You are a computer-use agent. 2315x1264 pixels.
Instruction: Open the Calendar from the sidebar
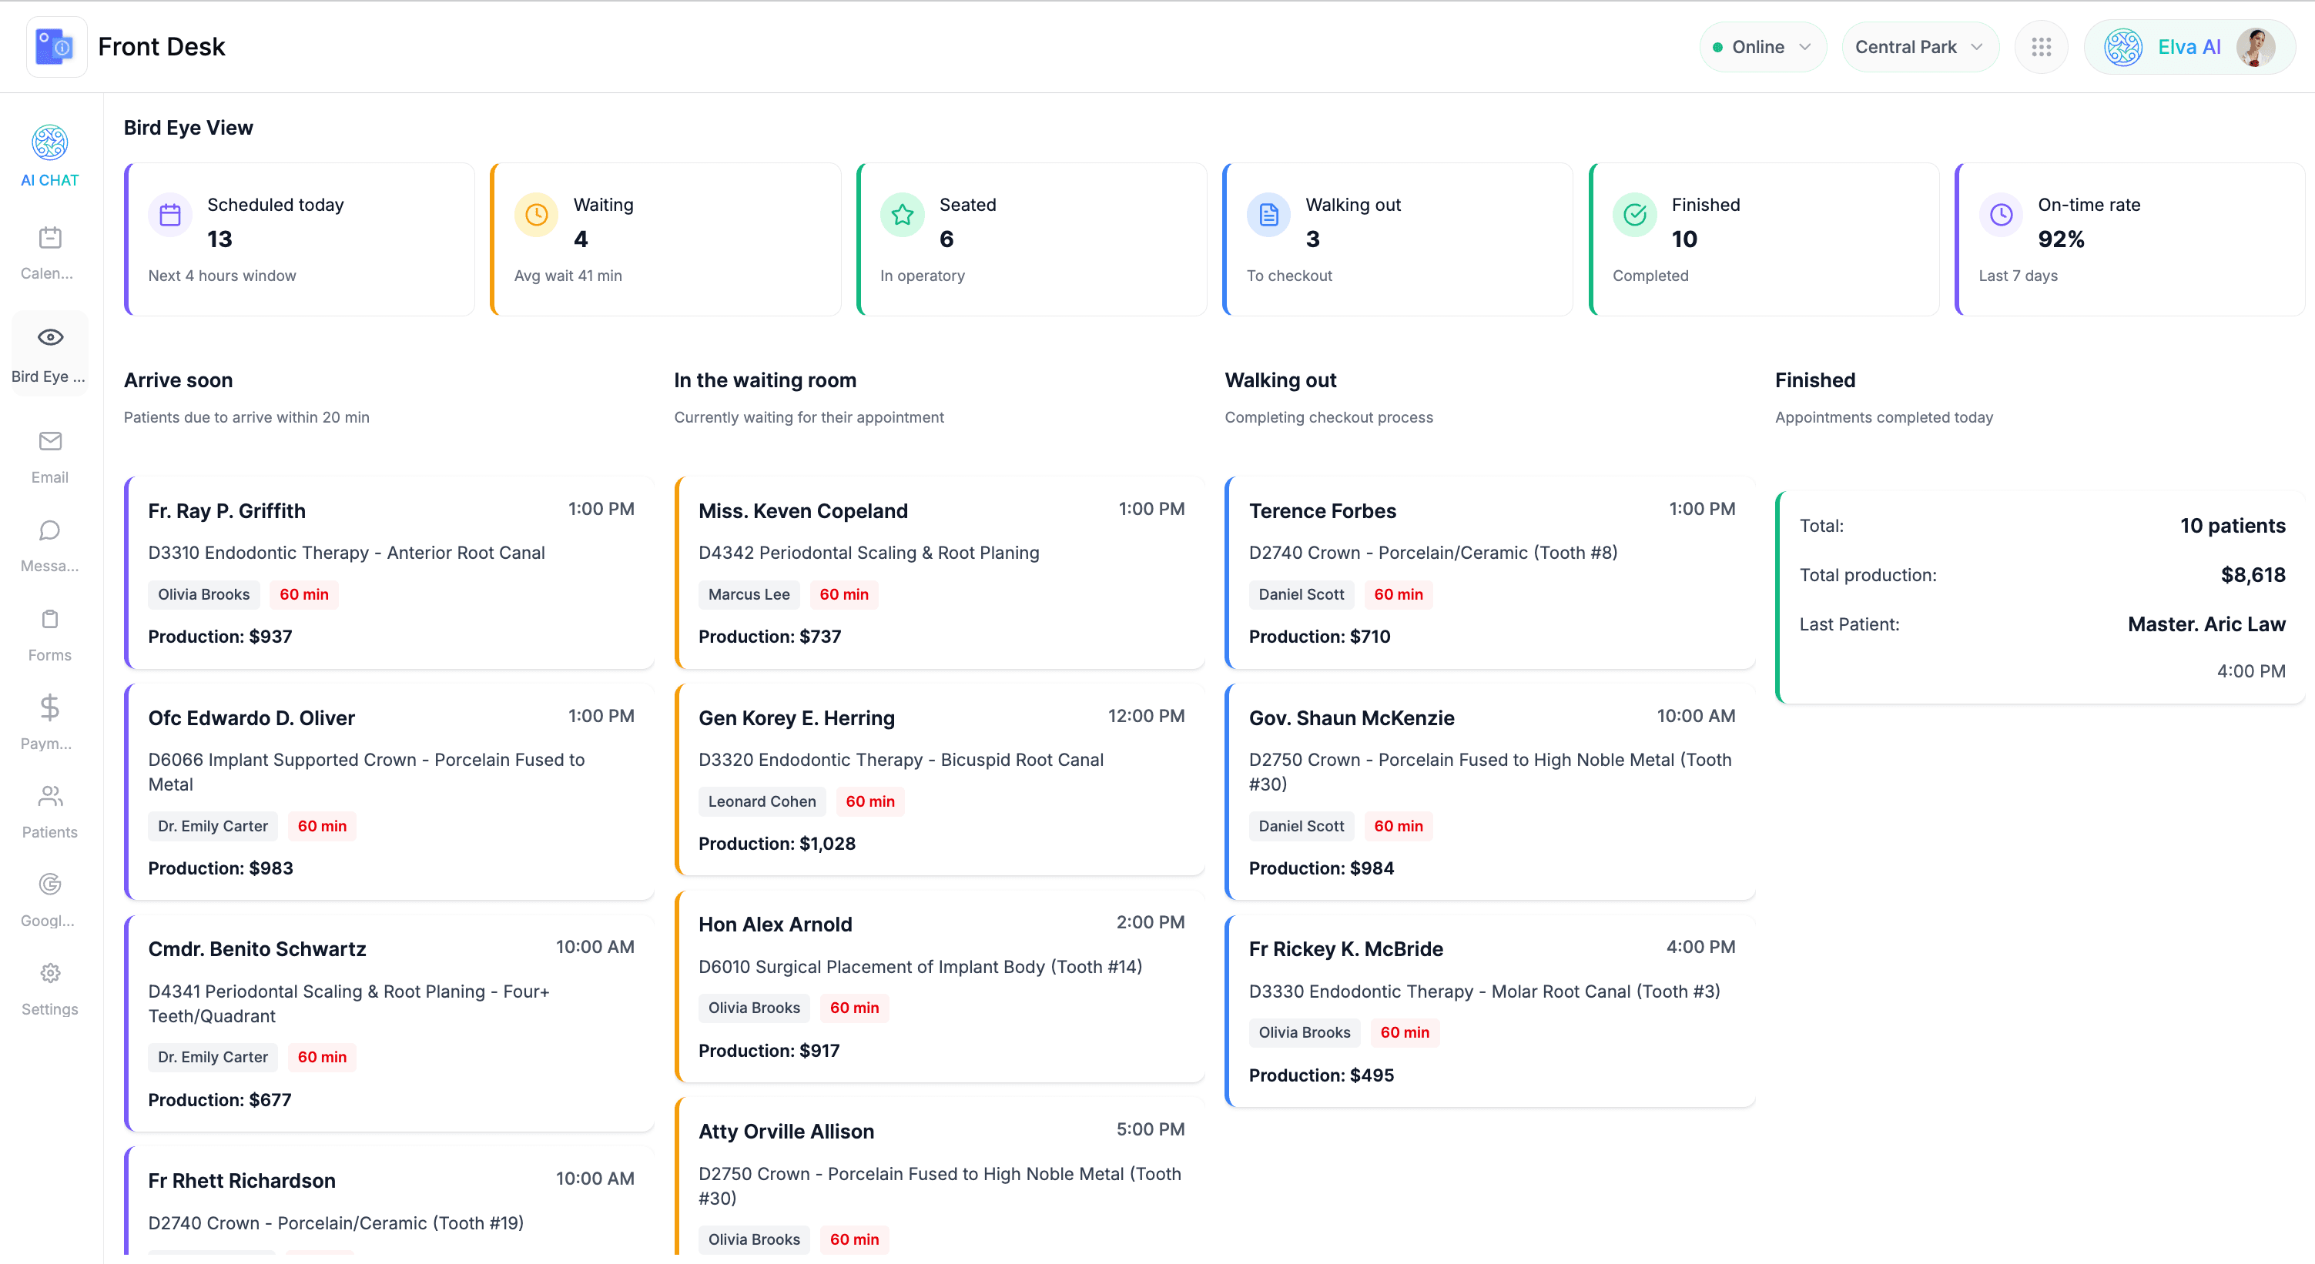point(49,252)
